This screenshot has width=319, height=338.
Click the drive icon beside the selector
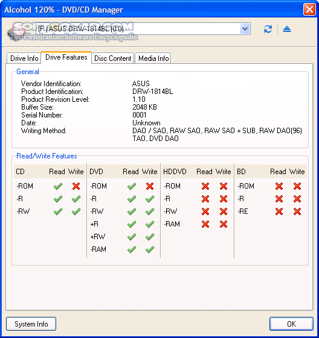(x=16, y=33)
